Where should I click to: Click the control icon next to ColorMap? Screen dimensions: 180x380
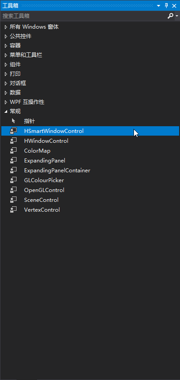[13, 150]
